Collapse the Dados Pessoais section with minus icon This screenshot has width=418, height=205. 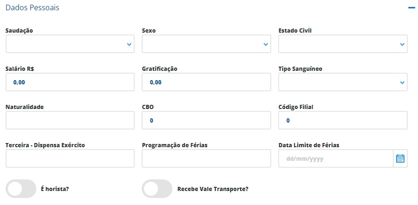click(x=411, y=8)
